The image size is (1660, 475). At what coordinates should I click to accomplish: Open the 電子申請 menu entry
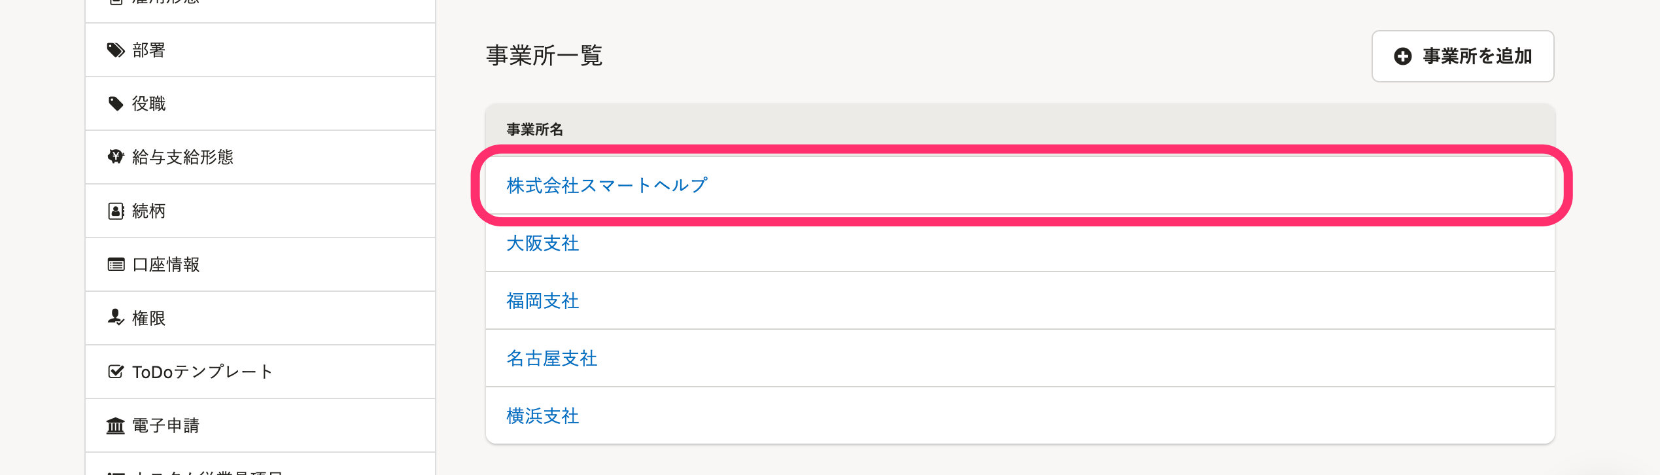[x=260, y=426]
